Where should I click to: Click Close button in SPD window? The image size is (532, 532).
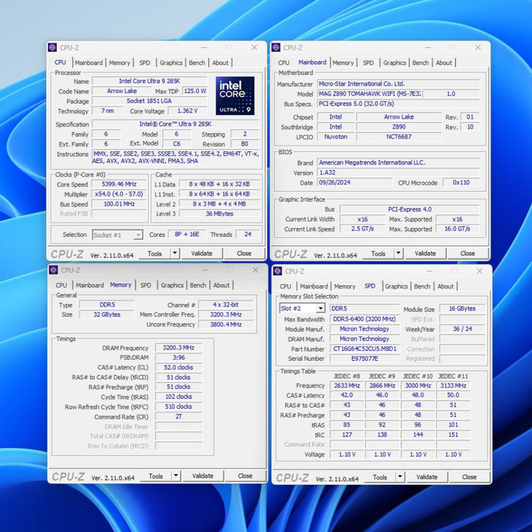pos(469,477)
